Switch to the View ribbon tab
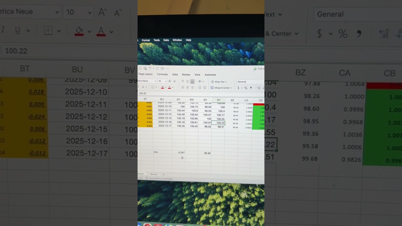The height and width of the screenshot is (226, 402). [198, 75]
